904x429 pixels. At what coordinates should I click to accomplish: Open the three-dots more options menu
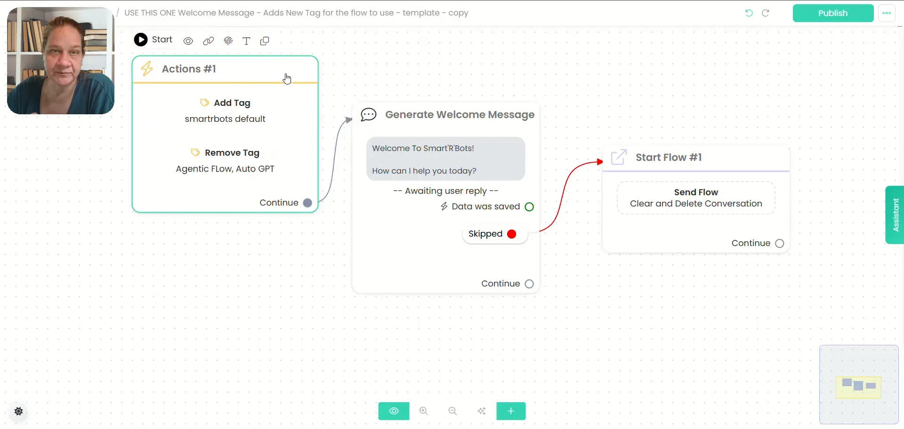(887, 13)
